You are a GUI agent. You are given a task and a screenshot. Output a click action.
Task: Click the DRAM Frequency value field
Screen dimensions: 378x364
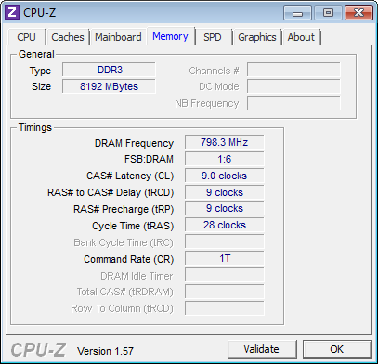coord(225,142)
